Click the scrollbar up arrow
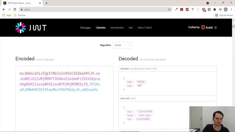235x132 pixels. pos(234,20)
